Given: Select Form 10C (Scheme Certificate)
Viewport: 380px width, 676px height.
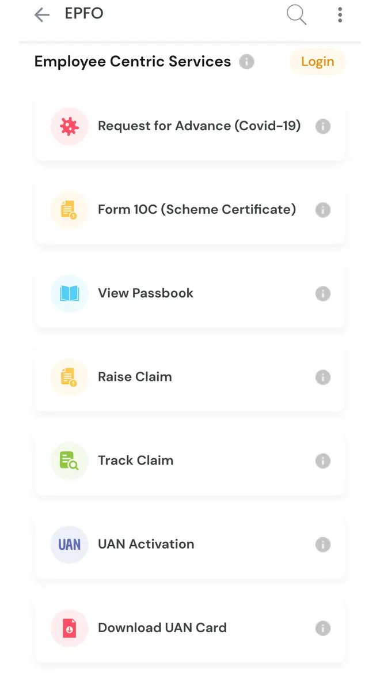Looking at the screenshot, I should (x=197, y=209).
